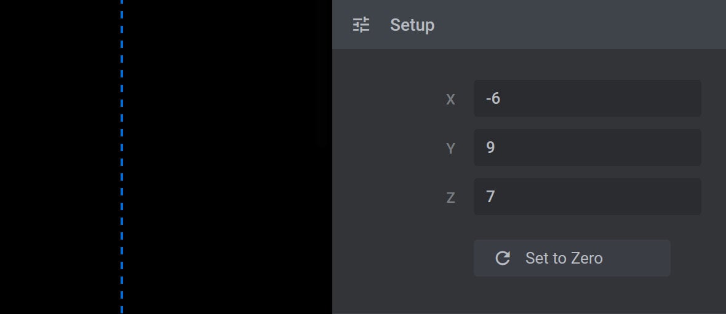Click the X axis label
Image resolution: width=726 pixels, height=314 pixels.
[x=450, y=100]
